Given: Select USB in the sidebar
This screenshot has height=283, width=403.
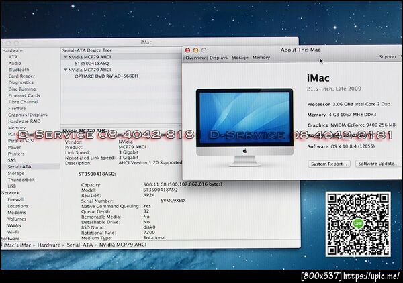Looking at the screenshot, I should (11, 186).
